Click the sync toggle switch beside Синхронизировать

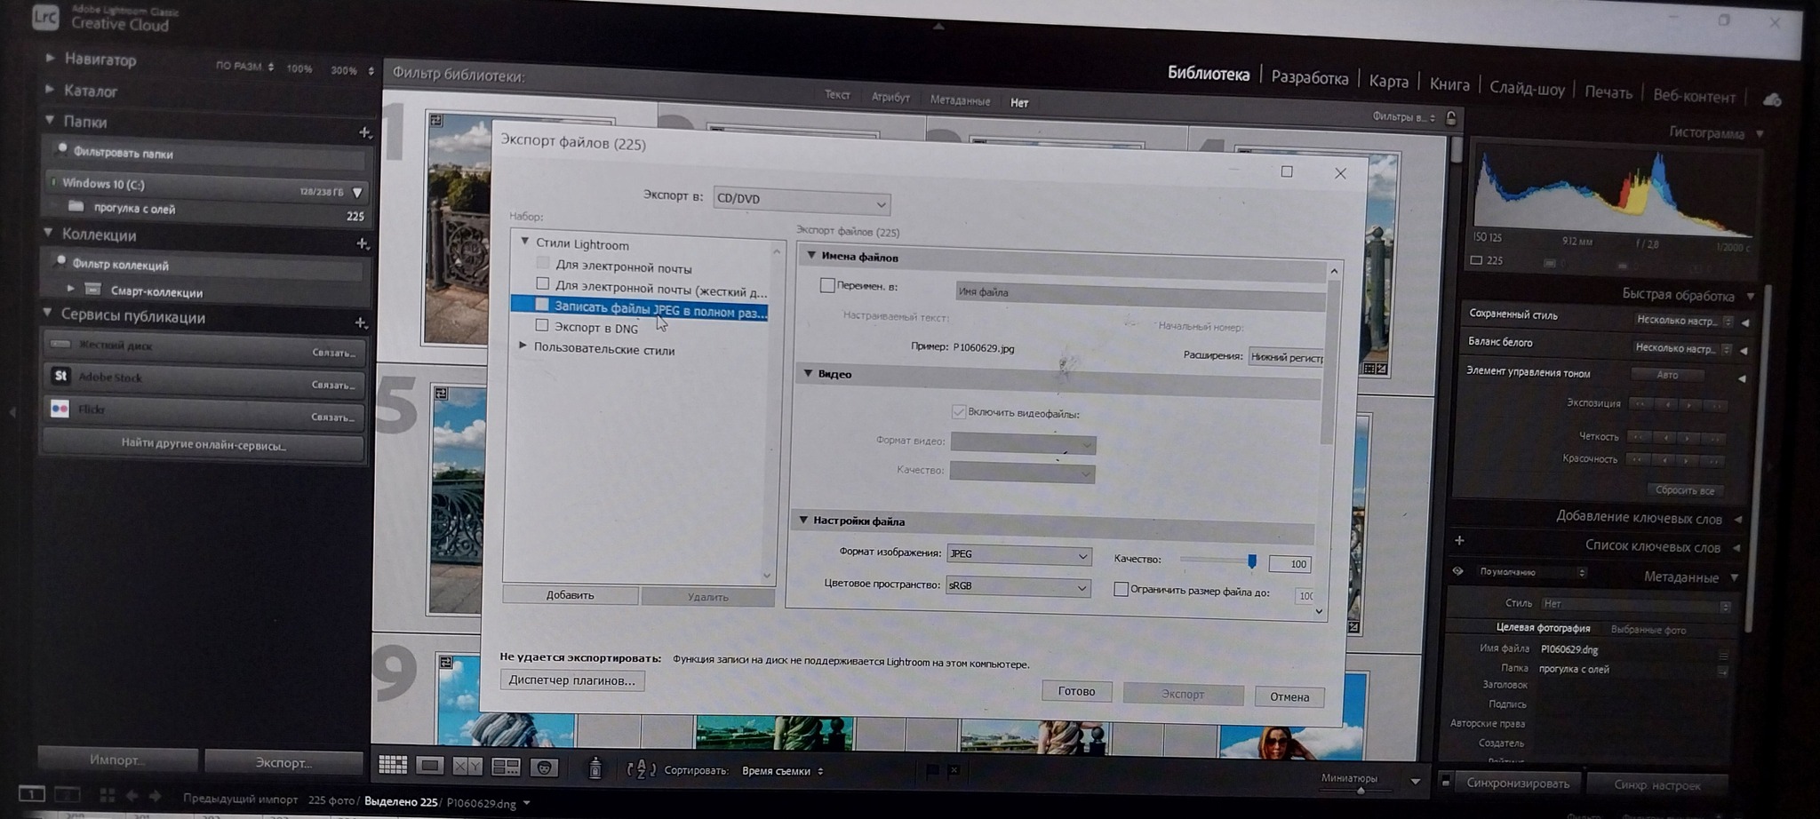1446,782
